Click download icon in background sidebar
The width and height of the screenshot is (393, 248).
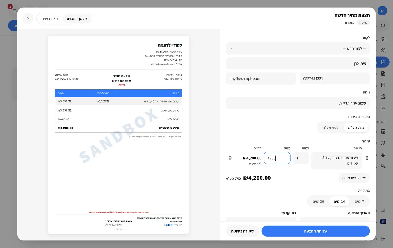point(383,210)
